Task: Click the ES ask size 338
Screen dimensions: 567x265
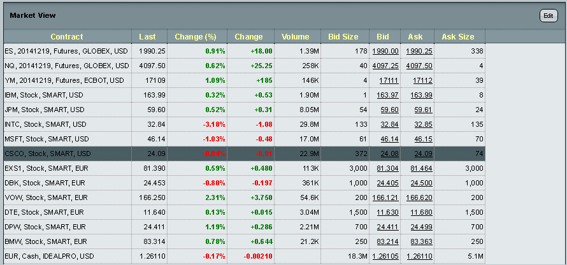Action: point(477,52)
